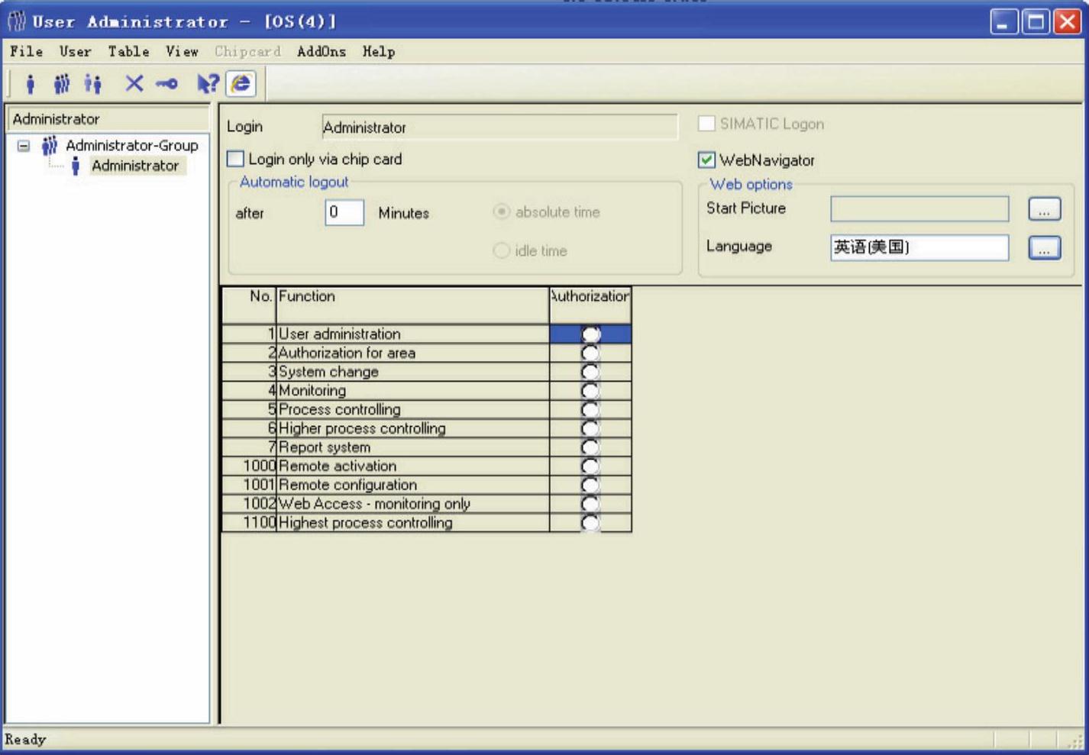The width and height of the screenshot is (1089, 755).
Task: Click the row number 1100 cell
Action: pos(249,523)
